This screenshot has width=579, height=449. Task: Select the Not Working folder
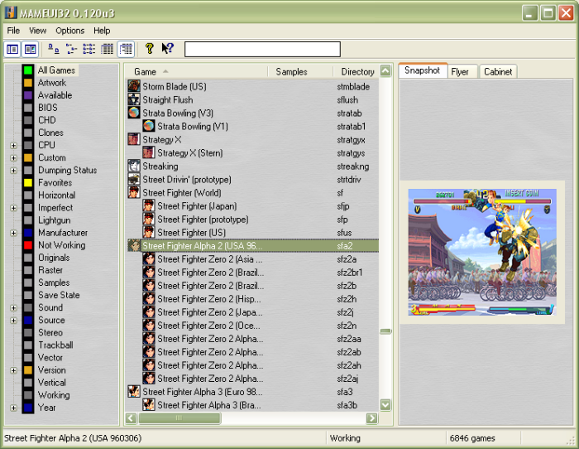[x=62, y=245]
